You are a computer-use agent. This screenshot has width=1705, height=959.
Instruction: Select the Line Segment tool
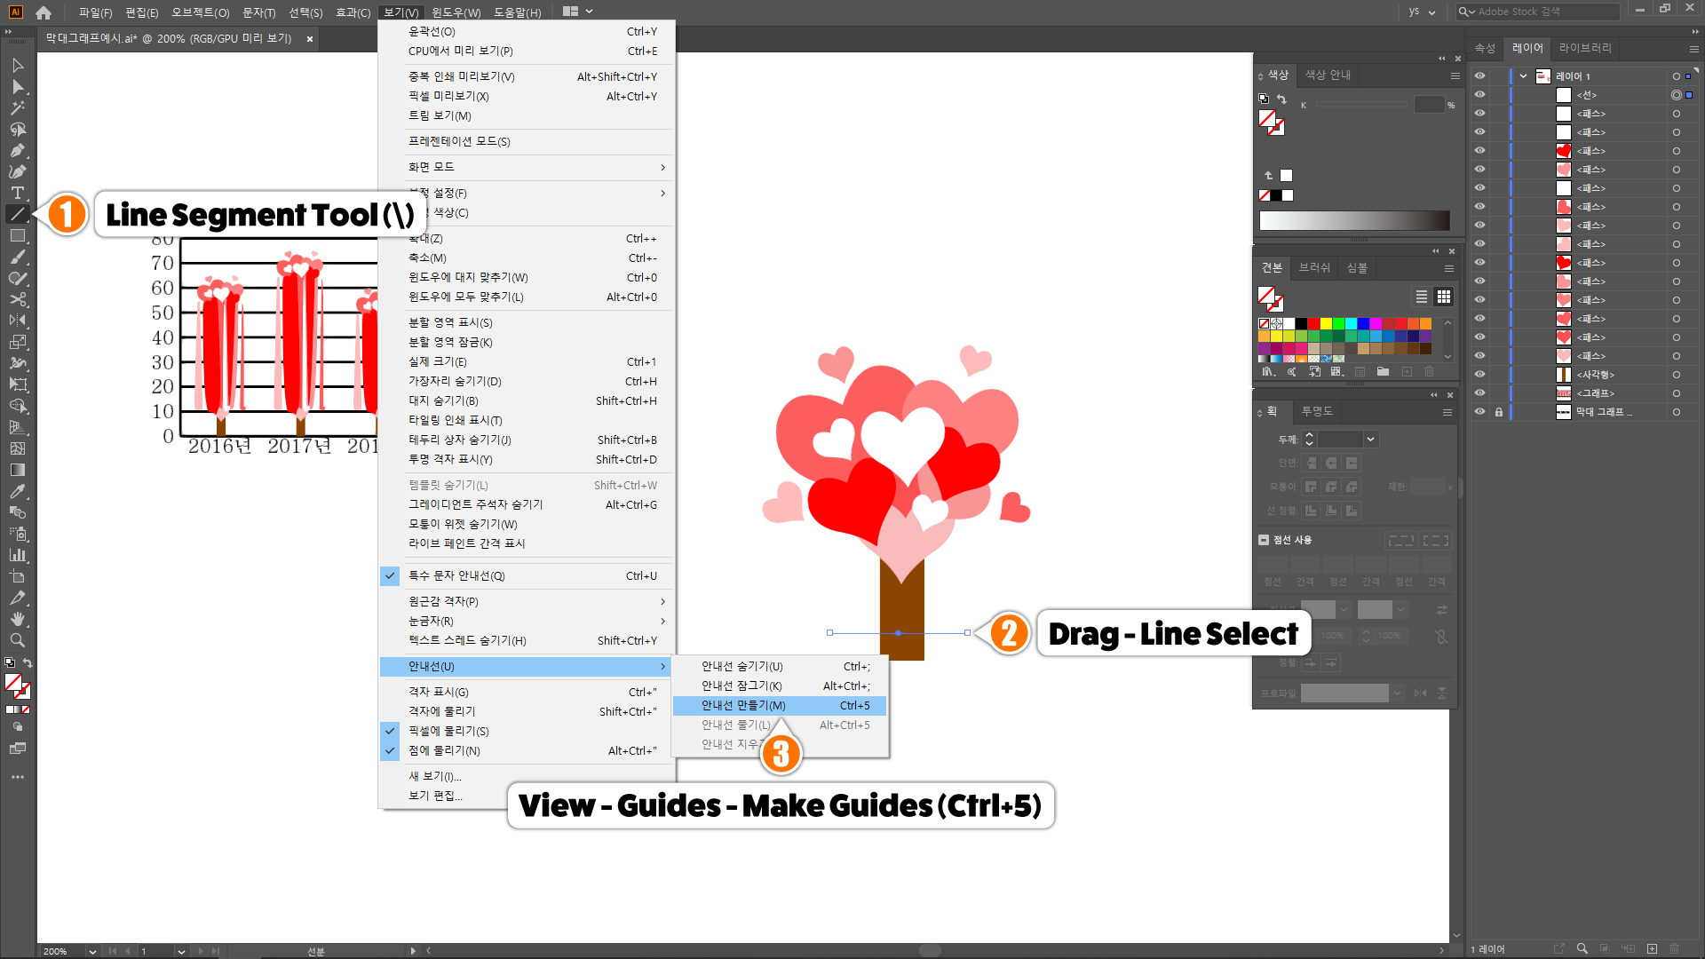pos(18,214)
